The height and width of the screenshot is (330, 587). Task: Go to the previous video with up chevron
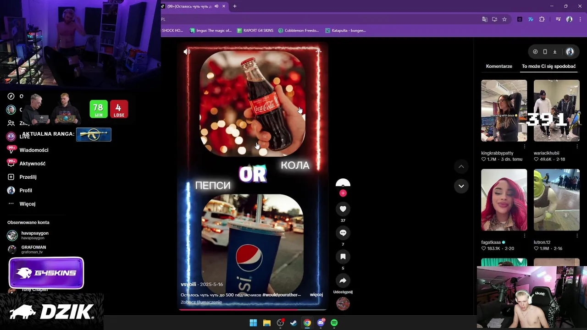(x=461, y=166)
